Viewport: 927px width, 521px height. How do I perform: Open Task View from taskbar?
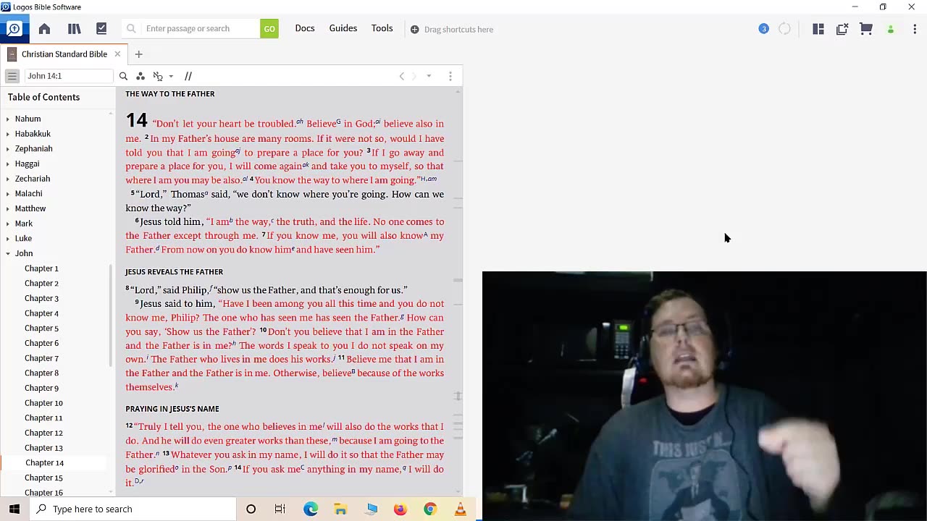[280, 509]
